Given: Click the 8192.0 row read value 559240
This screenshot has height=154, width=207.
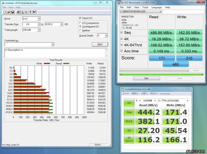Looking at the screenshot, I should click(102, 112).
